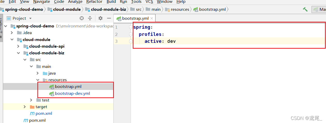
Task: Click src in the breadcrumb bar
Action: (139, 9)
